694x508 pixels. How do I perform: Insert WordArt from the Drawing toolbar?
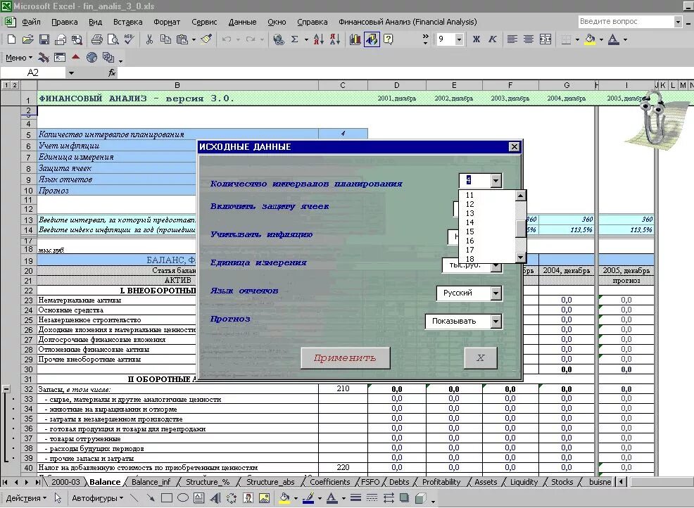(x=215, y=498)
